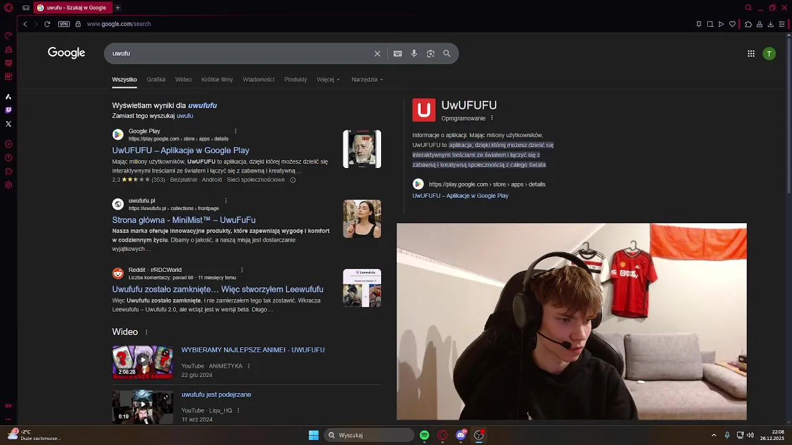
Task: Open the Google apps grid
Action: point(751,54)
